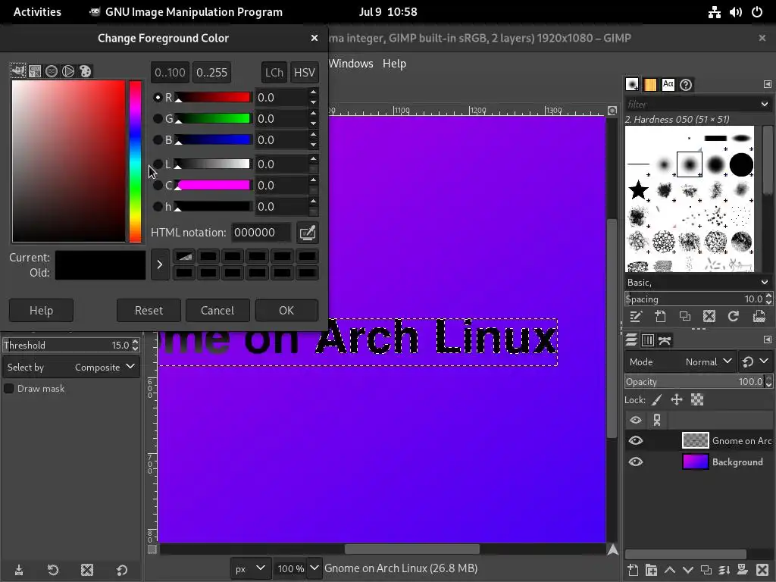The height and width of the screenshot is (582, 776).
Task: Switch to the Channels tab
Action: pos(648,340)
